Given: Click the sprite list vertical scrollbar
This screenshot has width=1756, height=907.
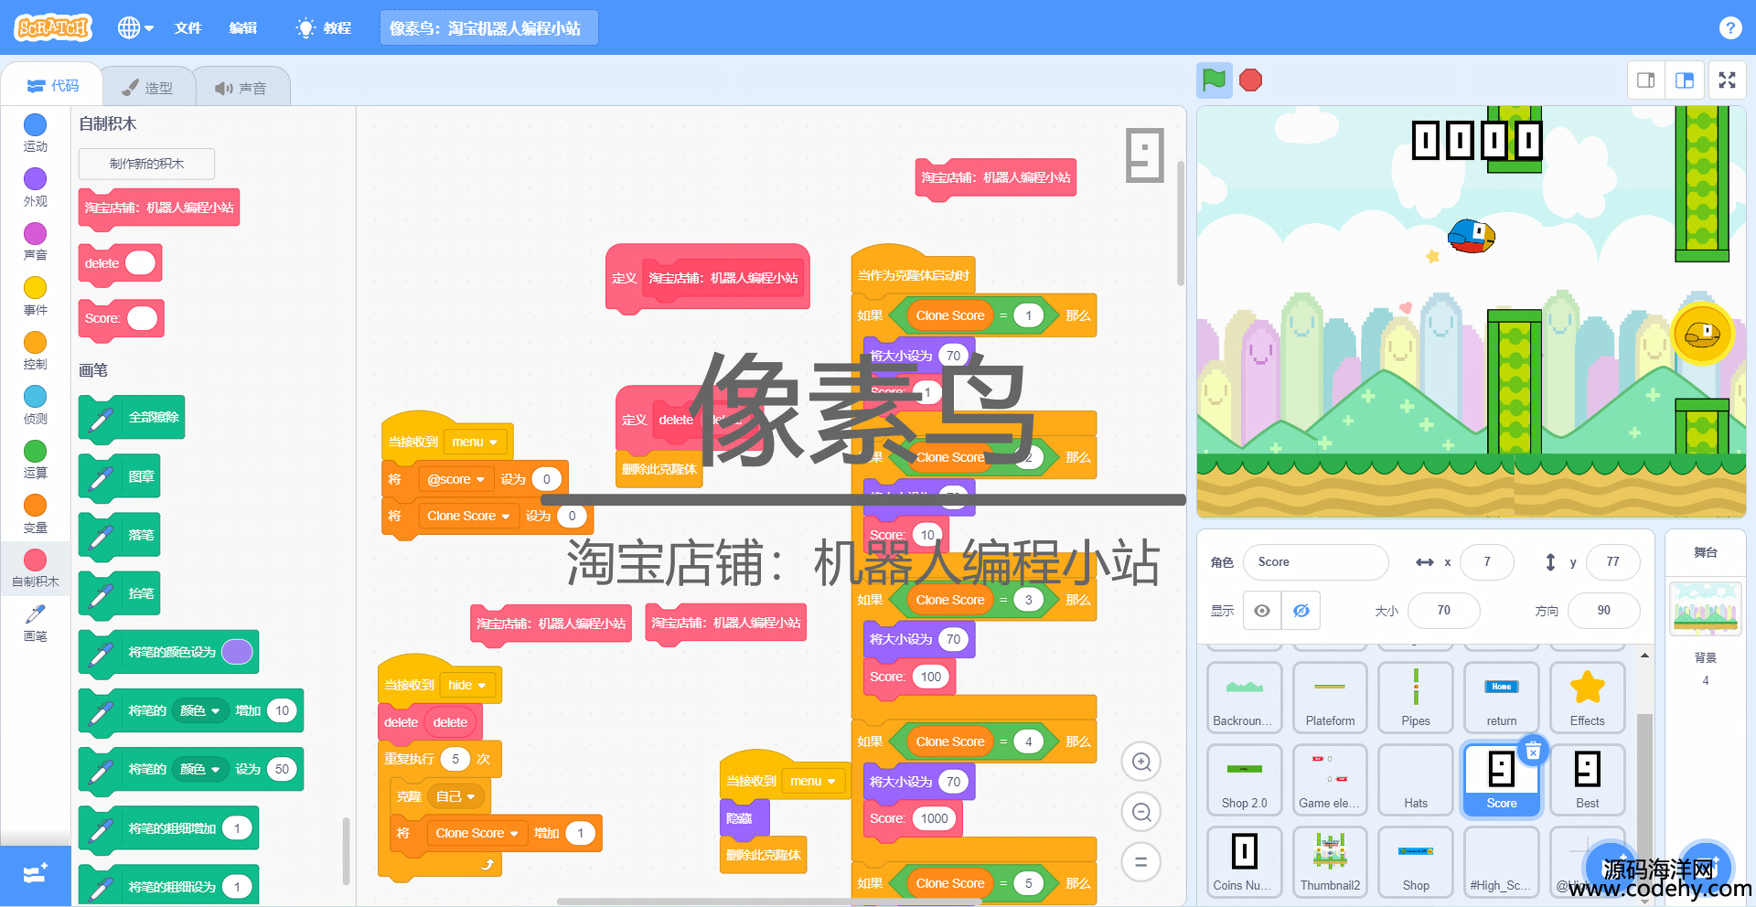Looking at the screenshot, I should tap(1644, 786).
